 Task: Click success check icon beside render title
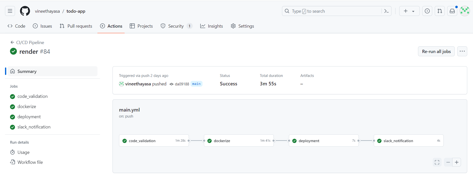pos(13,51)
